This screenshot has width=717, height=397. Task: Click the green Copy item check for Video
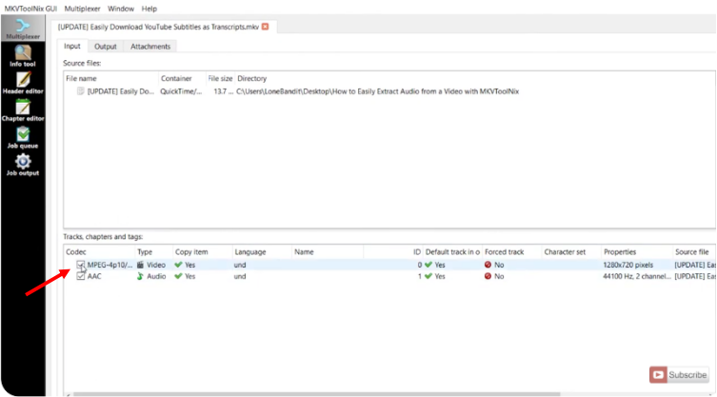[x=179, y=265]
